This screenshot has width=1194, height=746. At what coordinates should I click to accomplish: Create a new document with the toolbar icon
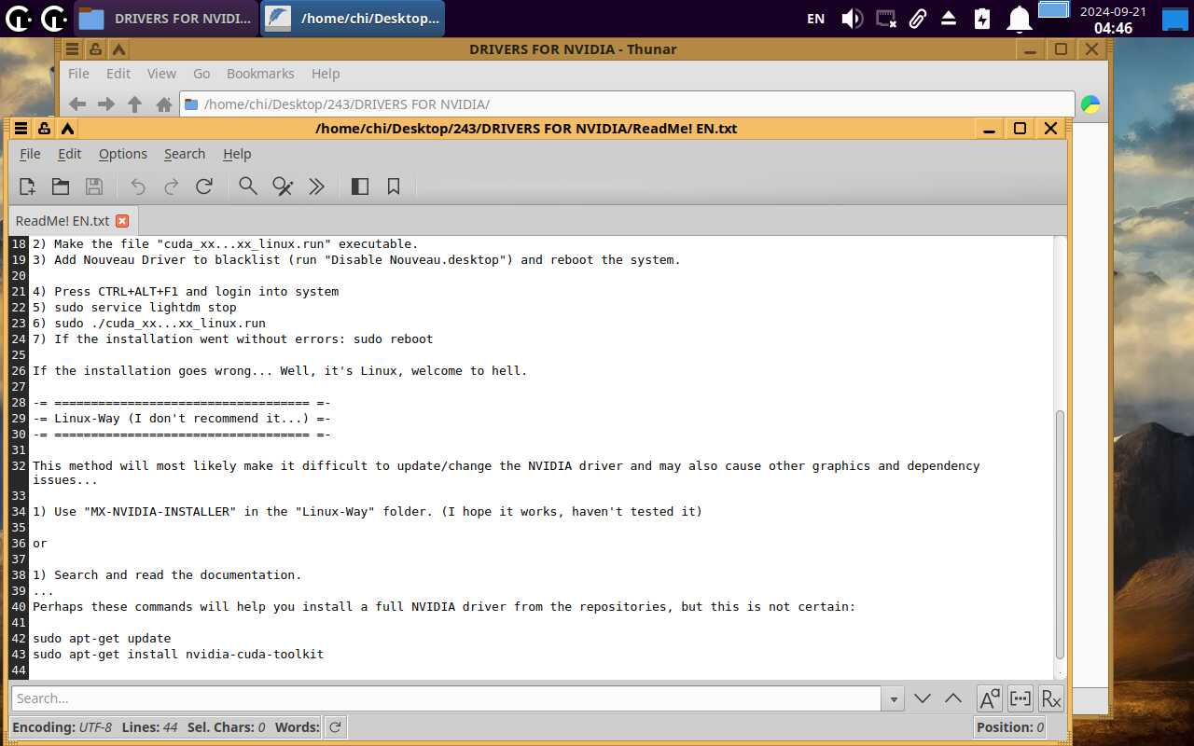pyautogui.click(x=27, y=186)
